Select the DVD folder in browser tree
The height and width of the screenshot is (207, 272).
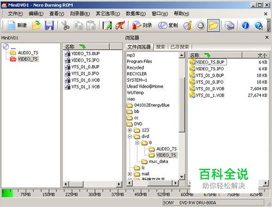[134, 124]
